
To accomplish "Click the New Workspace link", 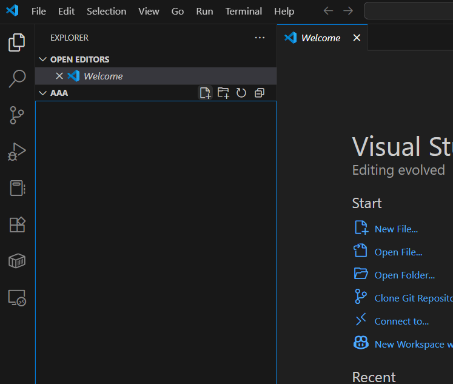I will (414, 344).
